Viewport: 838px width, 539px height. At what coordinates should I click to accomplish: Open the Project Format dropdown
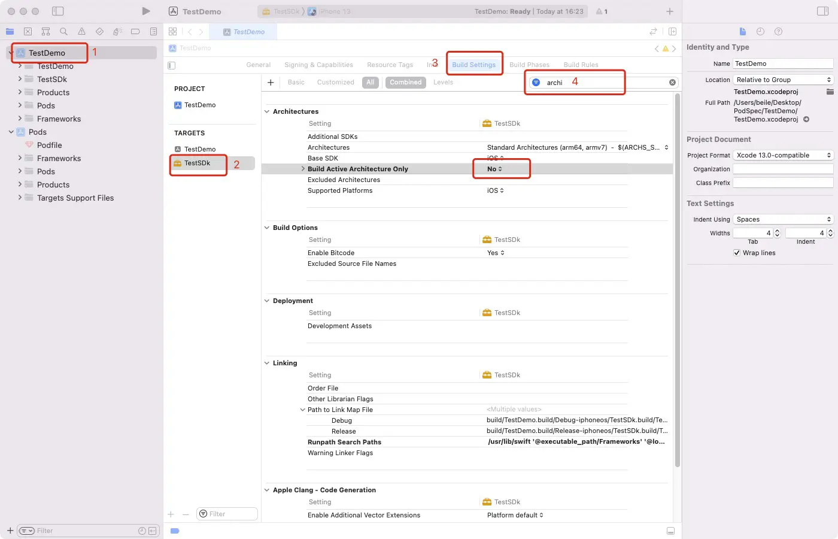click(783, 155)
